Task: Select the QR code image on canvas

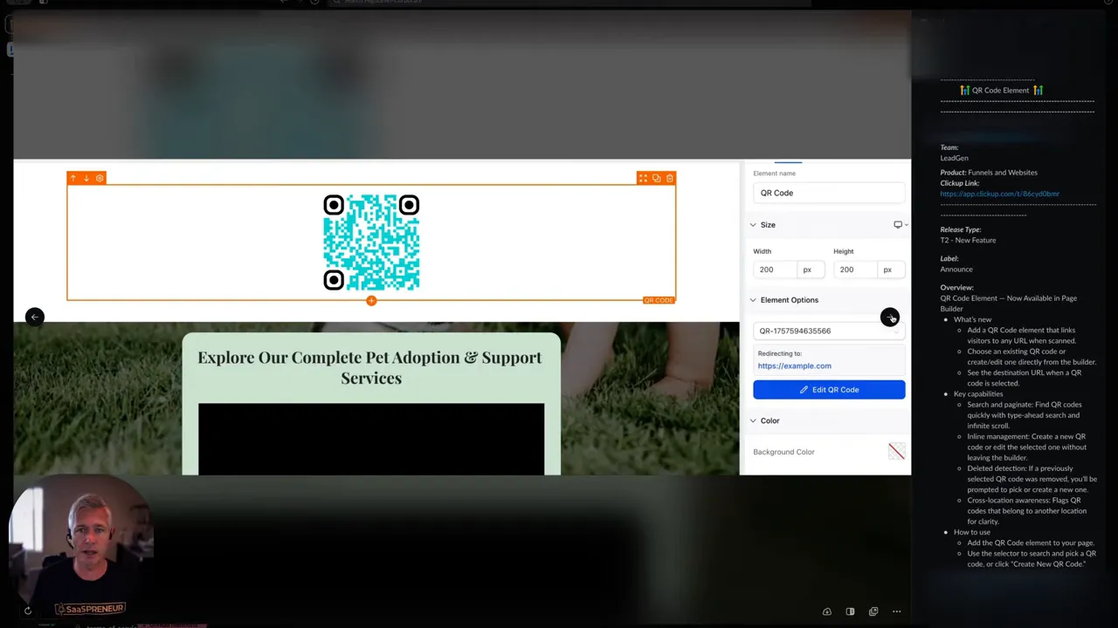Action: (x=371, y=242)
